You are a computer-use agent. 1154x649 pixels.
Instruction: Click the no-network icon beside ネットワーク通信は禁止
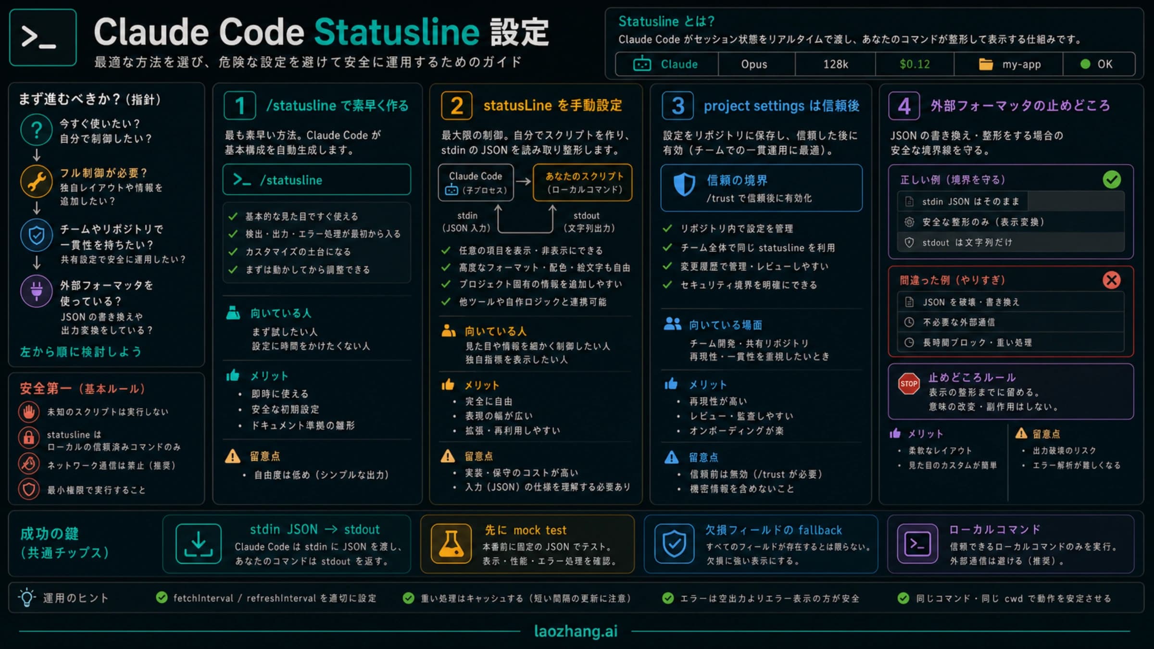click(29, 464)
